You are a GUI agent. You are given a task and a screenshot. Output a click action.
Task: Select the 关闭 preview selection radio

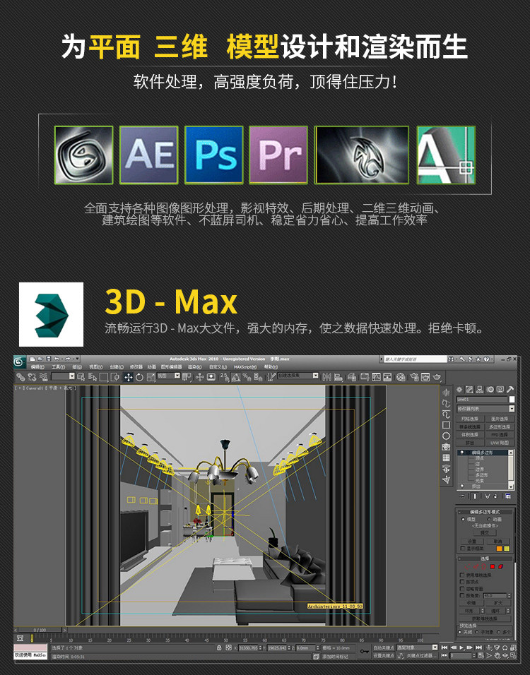460,632
